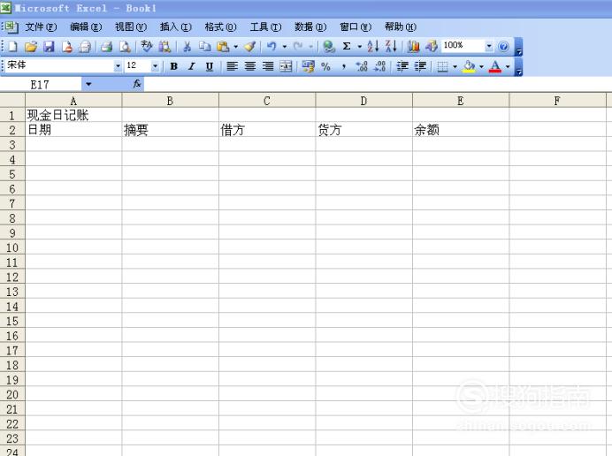Toggle align left
This screenshot has width=612, height=456.
click(x=232, y=66)
